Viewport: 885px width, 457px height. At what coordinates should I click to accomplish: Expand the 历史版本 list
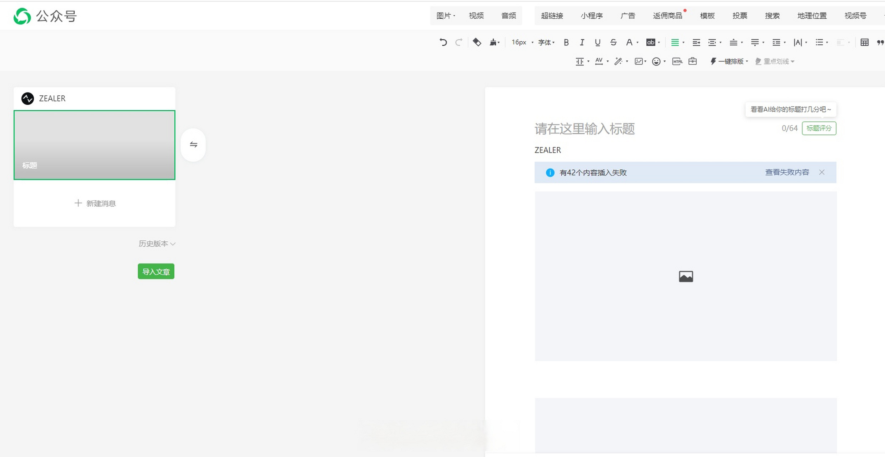pos(157,244)
